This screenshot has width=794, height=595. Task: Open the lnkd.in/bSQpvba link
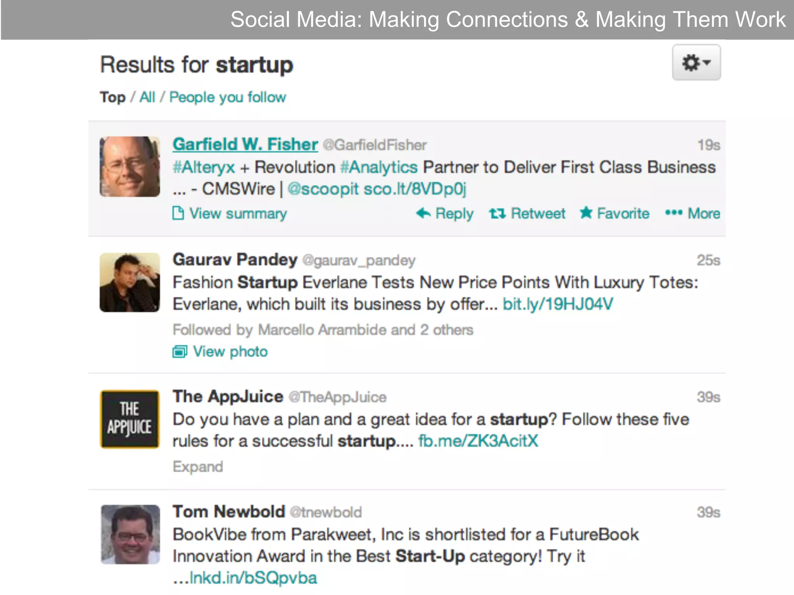pos(253,578)
